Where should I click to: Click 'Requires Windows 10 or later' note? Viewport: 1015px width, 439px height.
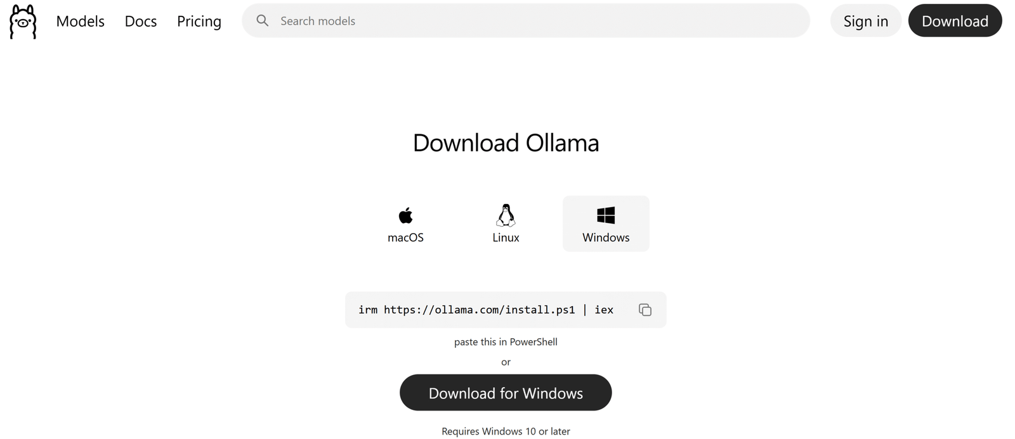pyautogui.click(x=506, y=431)
